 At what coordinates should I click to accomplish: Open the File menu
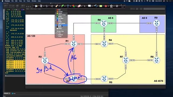[x=12, y=1]
